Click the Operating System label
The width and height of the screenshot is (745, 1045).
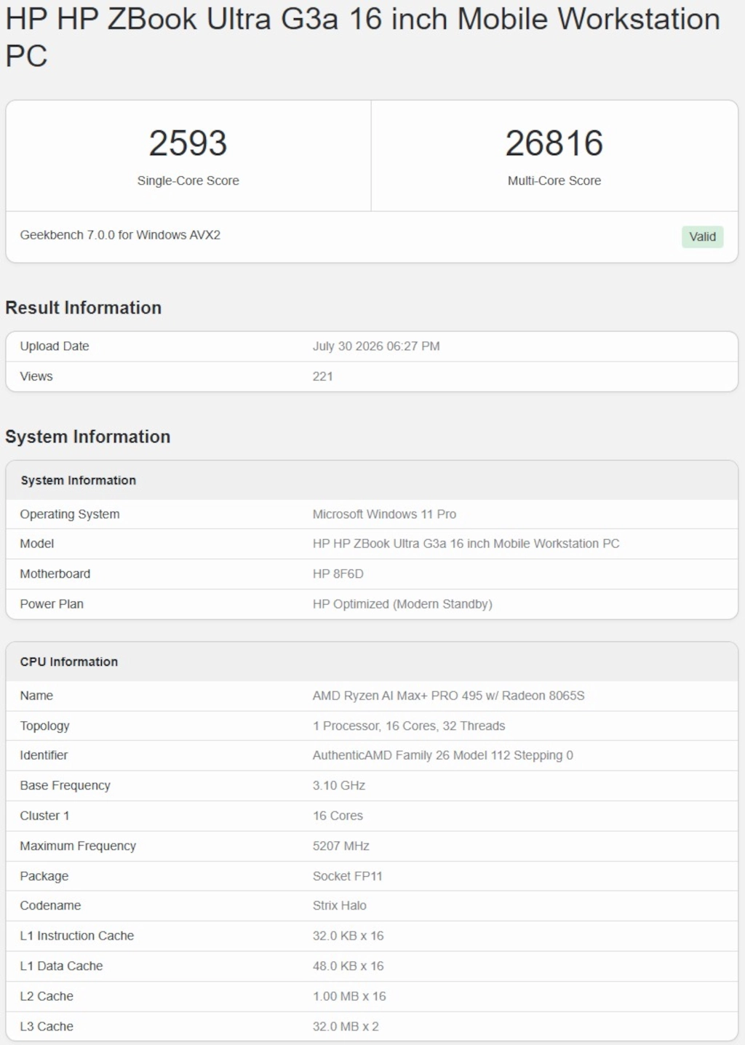pyautogui.click(x=70, y=514)
